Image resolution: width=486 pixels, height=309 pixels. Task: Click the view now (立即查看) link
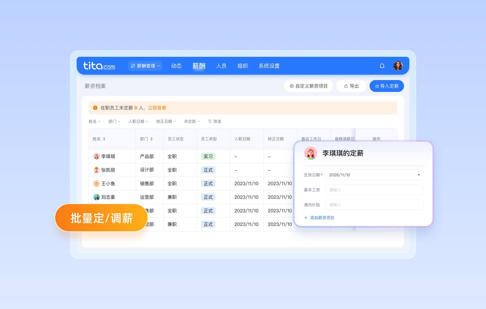(157, 108)
